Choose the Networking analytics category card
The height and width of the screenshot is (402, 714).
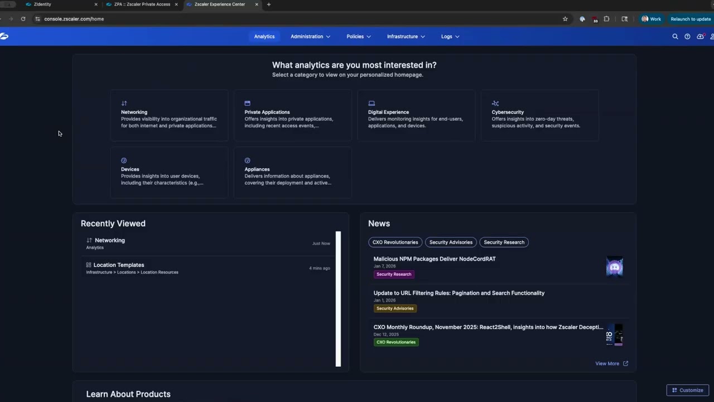pyautogui.click(x=169, y=115)
